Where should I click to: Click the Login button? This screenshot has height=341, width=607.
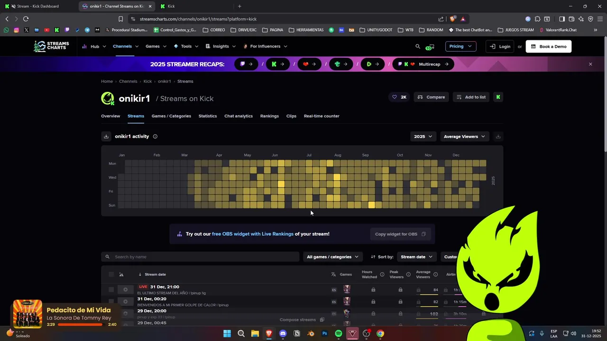tap(500, 46)
